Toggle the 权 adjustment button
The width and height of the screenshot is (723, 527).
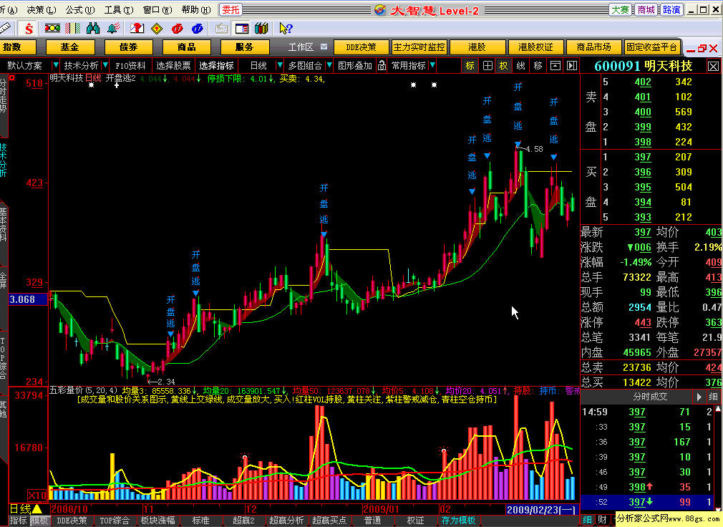pos(503,65)
